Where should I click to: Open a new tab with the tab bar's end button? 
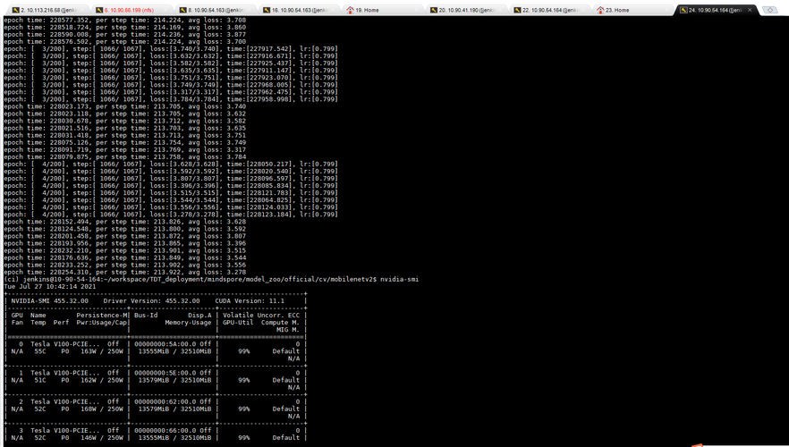[x=770, y=10]
